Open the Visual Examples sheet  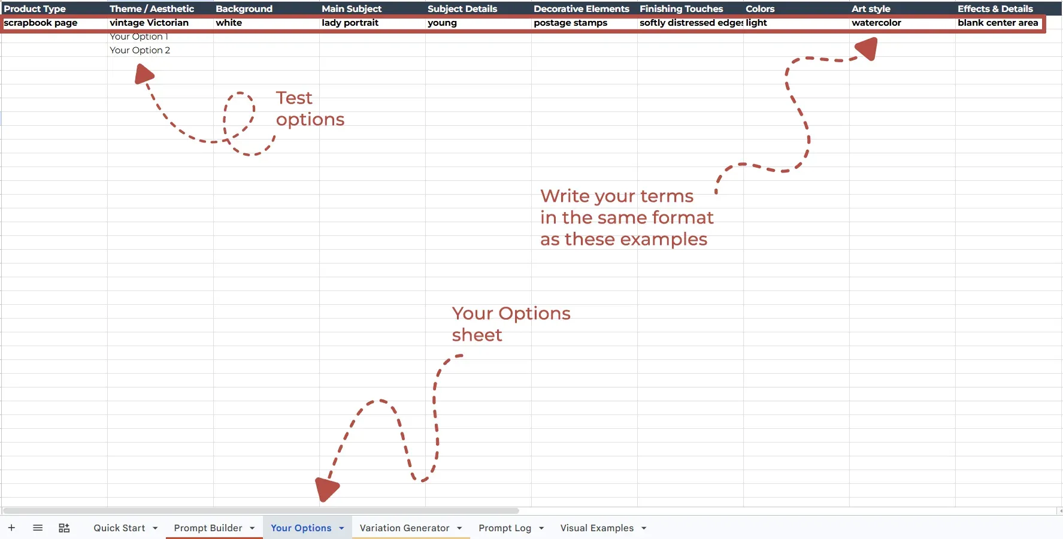(x=596, y=528)
